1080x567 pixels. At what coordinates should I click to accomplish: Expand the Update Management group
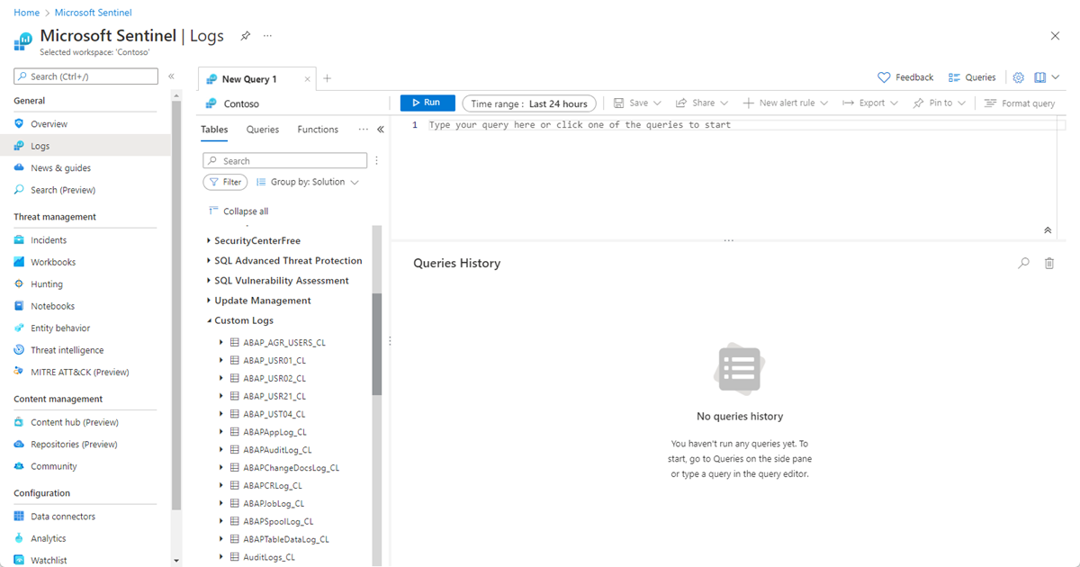208,301
